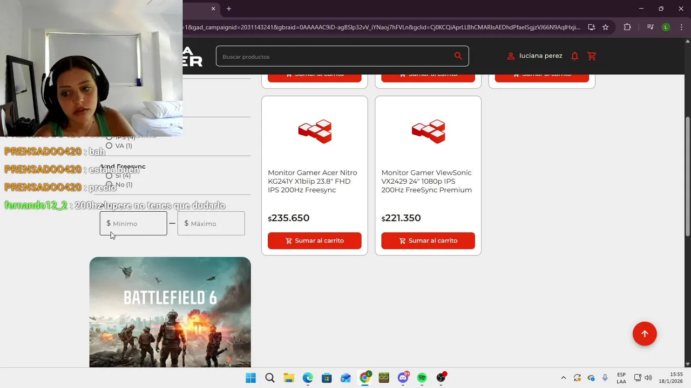691x388 pixels.
Task: Click the Acer Nitro product image placeholder
Action: 315,131
